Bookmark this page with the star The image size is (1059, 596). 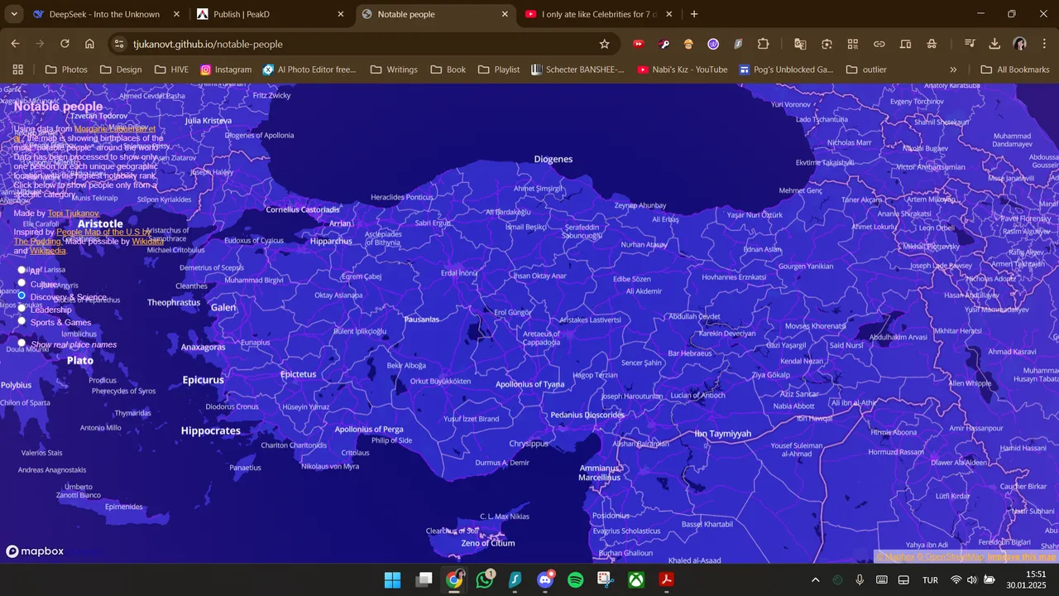click(604, 44)
